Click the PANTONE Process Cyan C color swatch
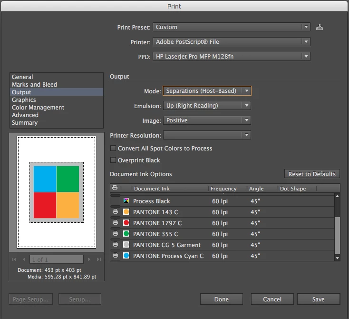The width and height of the screenshot is (349, 319). 126,256
